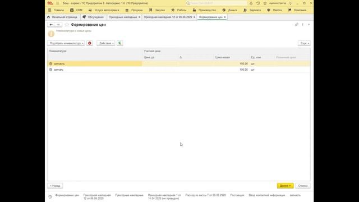Open Расход из кассы 7 in history panel
Viewport: 359px width, 202px height.
coord(206,195)
